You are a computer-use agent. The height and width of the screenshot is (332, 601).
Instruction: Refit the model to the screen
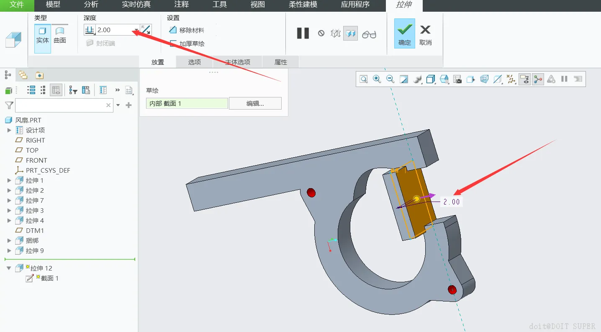pyautogui.click(x=363, y=79)
